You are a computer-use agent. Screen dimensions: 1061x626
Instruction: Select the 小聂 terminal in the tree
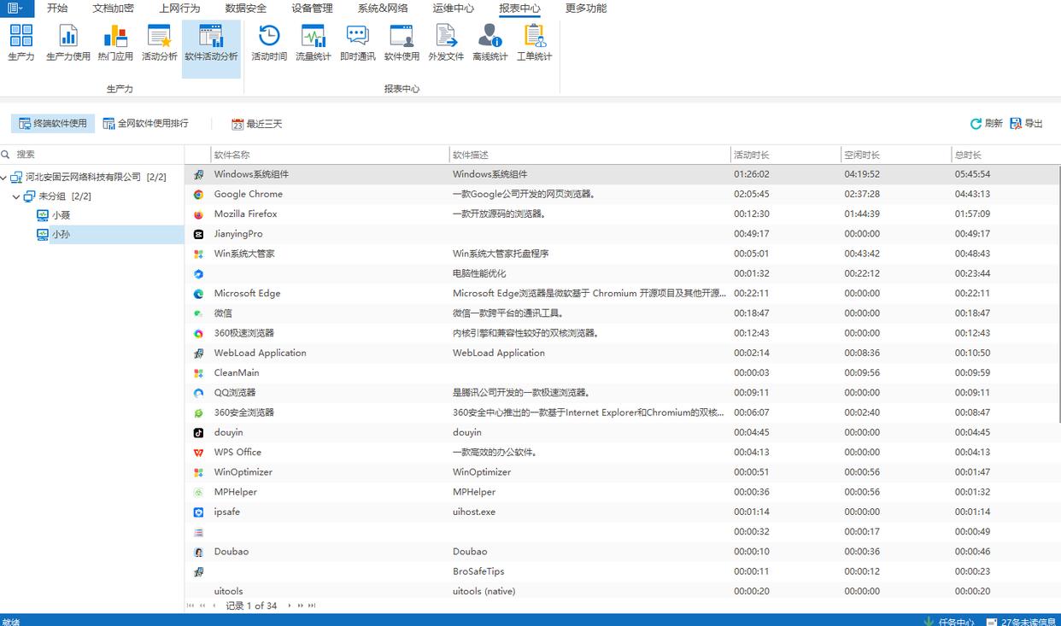click(x=61, y=216)
